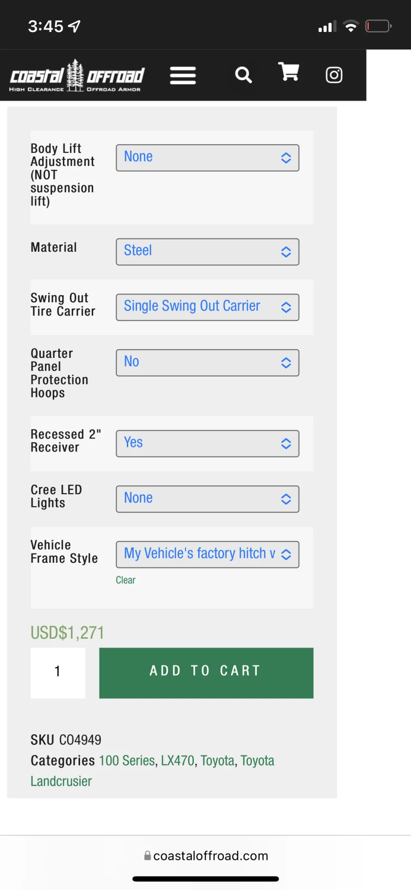Tap the battery indicator icon
Image resolution: width=411 pixels, height=890 pixels.
[x=378, y=26]
